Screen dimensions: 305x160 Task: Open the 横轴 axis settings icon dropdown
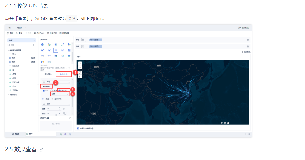(83, 40)
